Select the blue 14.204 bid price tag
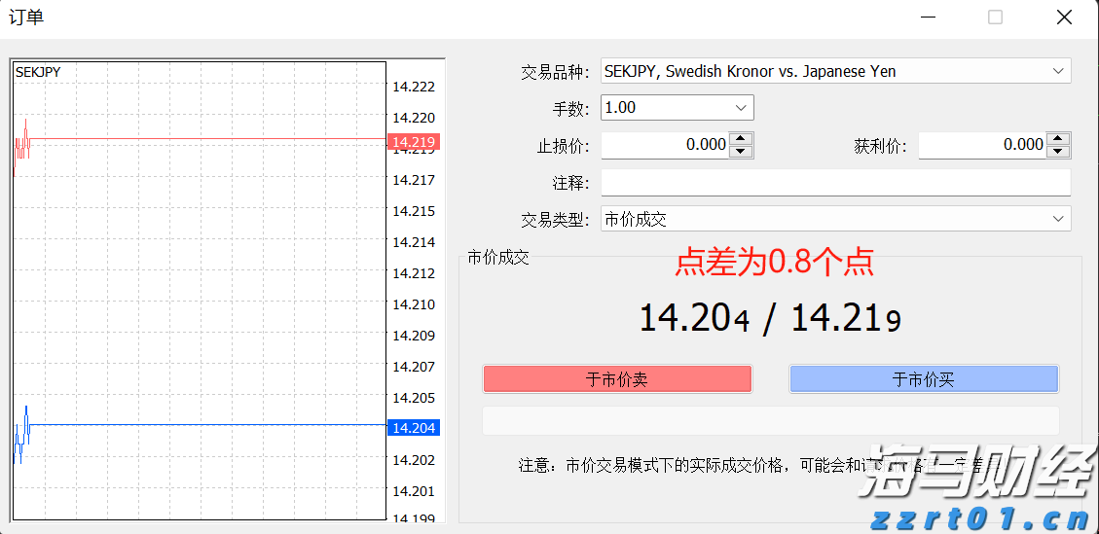The image size is (1099, 534). [414, 427]
